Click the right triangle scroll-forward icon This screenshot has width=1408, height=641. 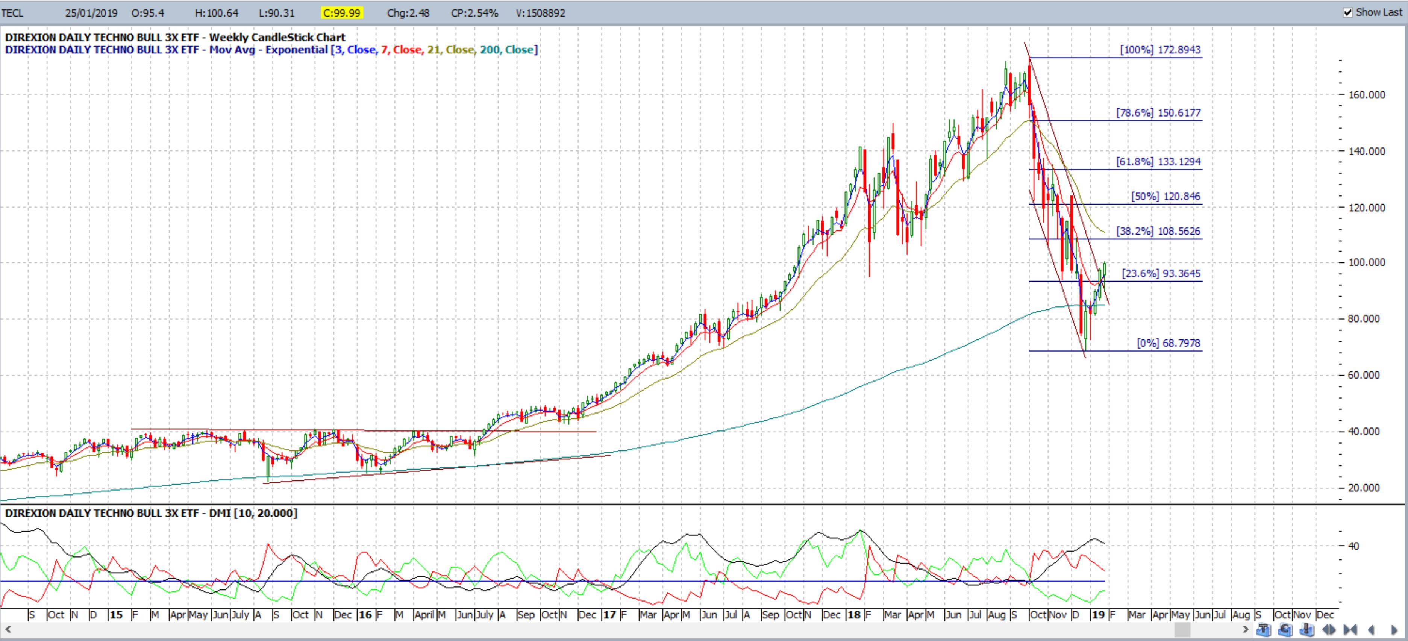tap(1394, 630)
